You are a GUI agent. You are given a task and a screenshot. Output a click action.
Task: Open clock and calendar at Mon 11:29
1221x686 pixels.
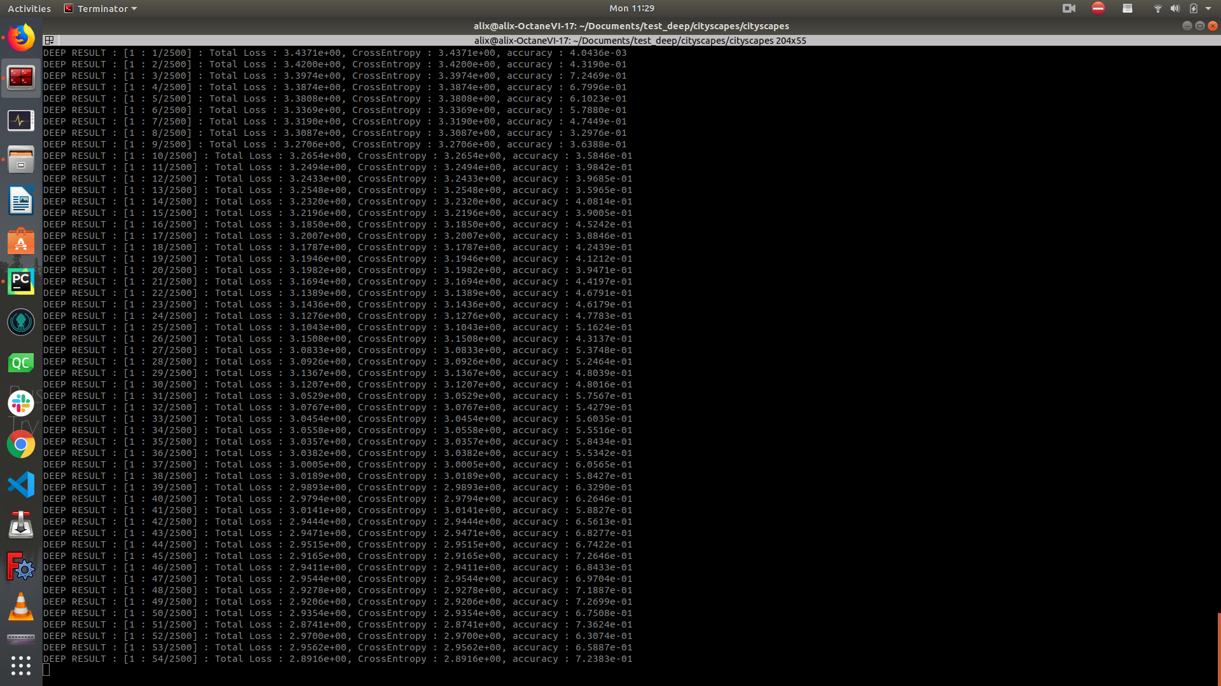[631, 8]
